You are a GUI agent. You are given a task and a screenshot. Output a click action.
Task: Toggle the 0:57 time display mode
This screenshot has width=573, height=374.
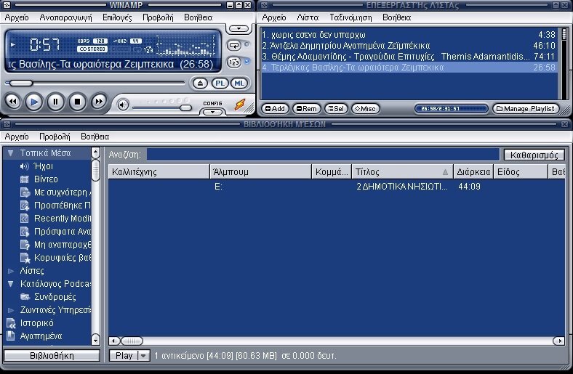(44, 45)
